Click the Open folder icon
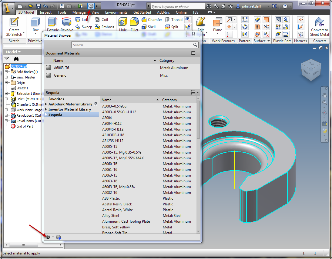Viewport: 332px width, 259px height. click(31, 6)
